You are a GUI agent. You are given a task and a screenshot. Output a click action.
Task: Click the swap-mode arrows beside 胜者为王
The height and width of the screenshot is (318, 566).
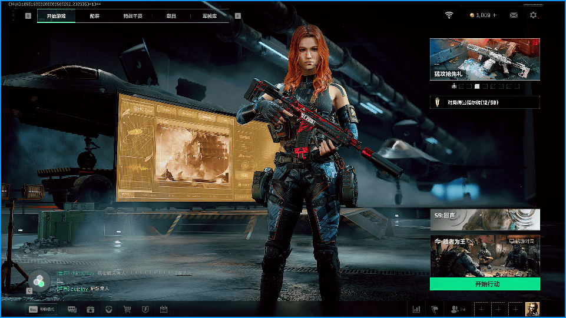pyautogui.click(x=438, y=241)
